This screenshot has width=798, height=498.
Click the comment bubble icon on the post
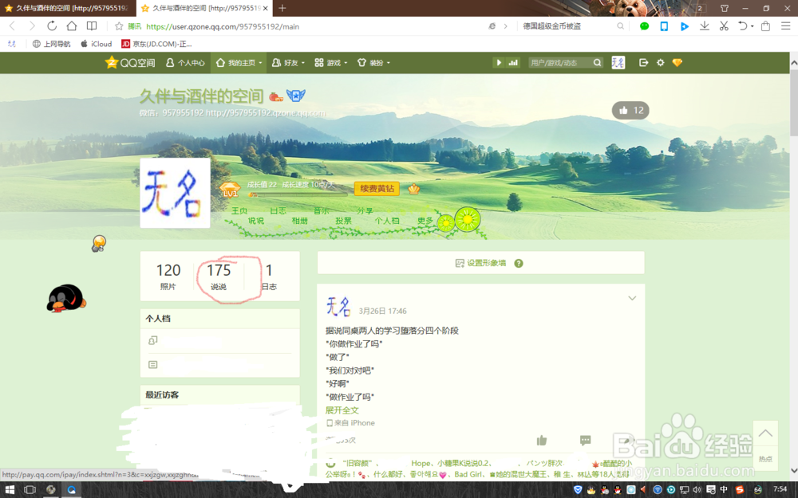click(585, 439)
